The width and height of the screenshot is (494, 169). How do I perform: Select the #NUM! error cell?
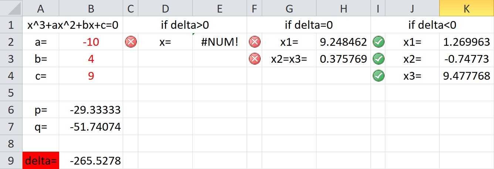click(220, 42)
